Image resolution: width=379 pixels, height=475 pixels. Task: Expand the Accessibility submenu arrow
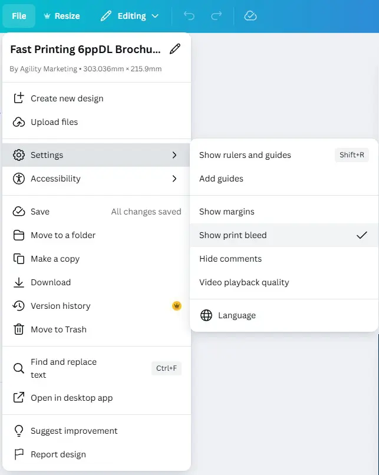point(174,179)
